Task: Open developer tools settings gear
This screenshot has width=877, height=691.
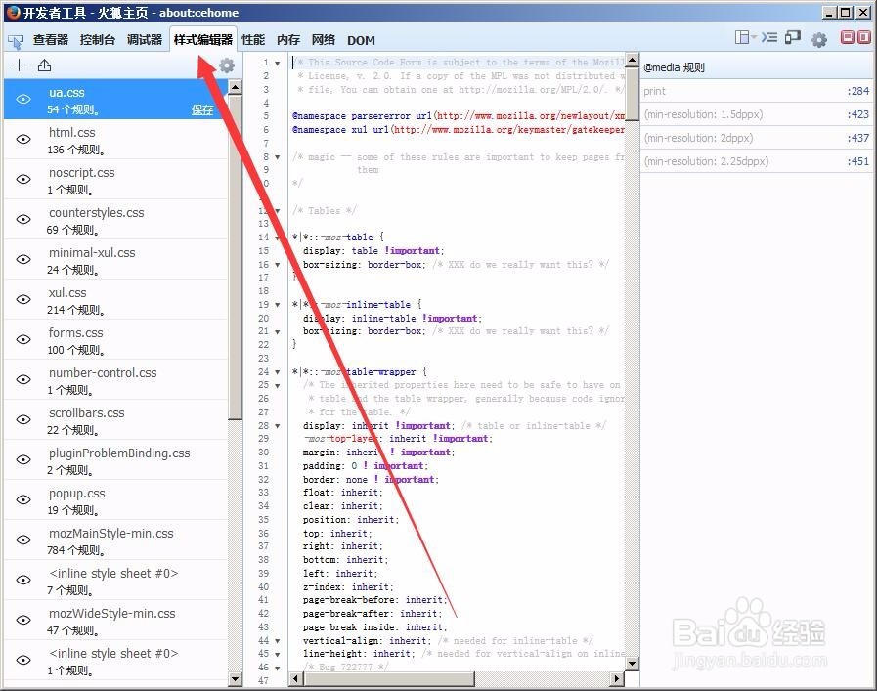Action: pos(820,39)
